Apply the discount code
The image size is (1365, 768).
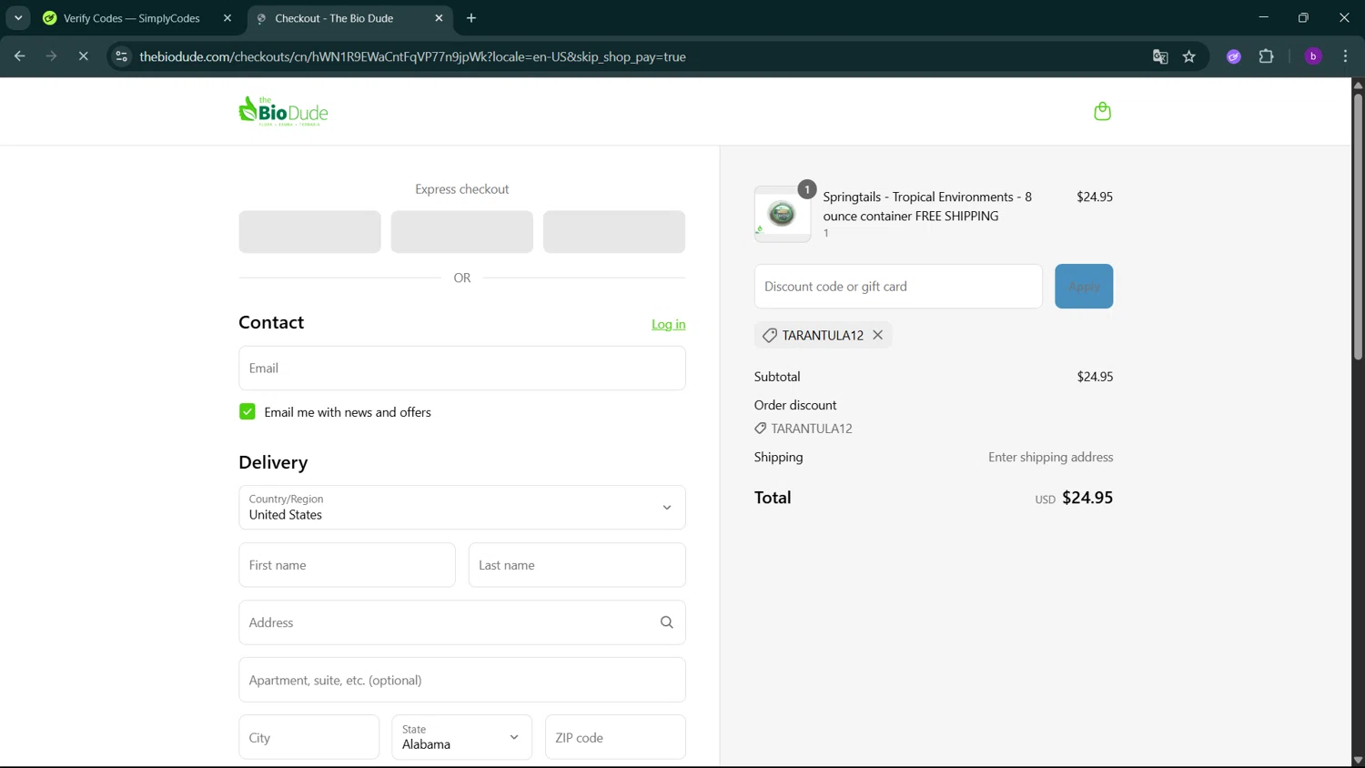point(1084,286)
